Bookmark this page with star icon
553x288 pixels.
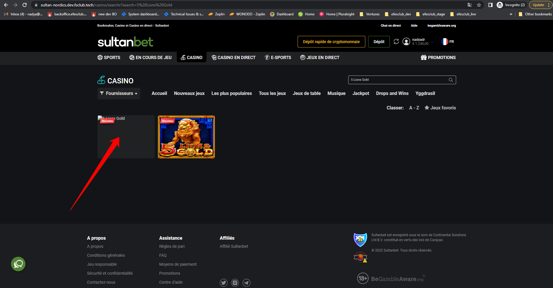479,5
